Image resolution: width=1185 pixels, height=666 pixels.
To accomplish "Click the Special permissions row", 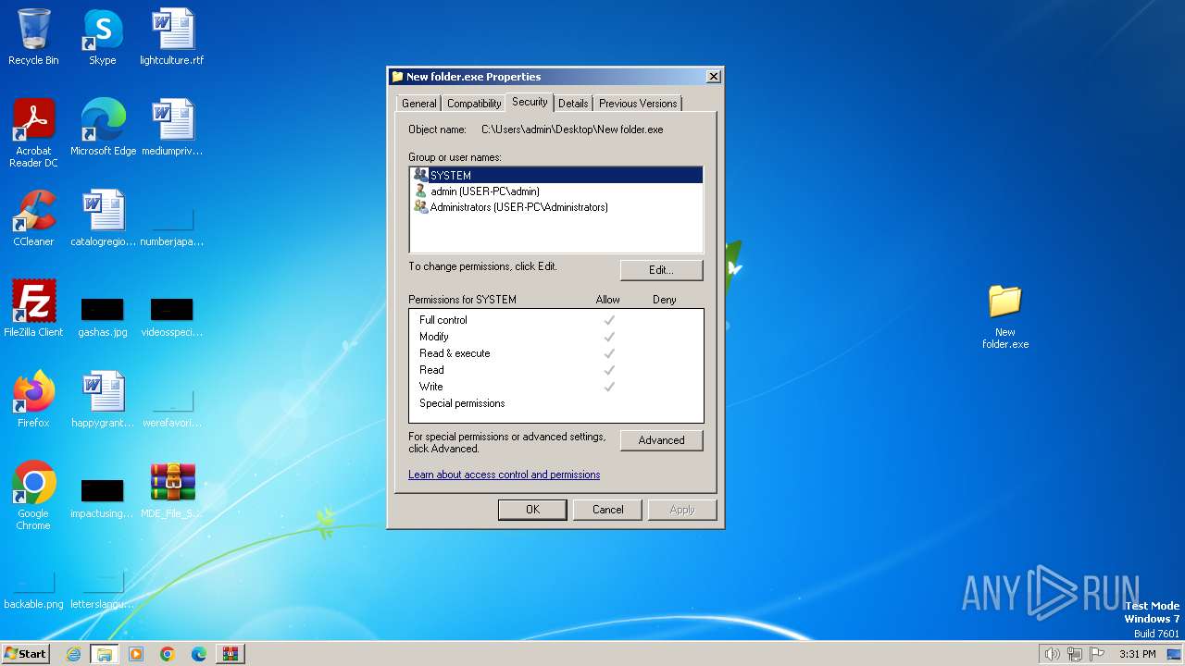I will 556,403.
